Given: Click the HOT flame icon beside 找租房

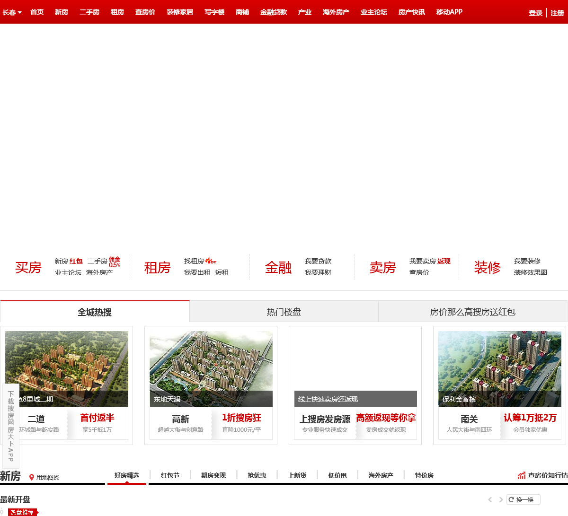Looking at the screenshot, I should [211, 260].
